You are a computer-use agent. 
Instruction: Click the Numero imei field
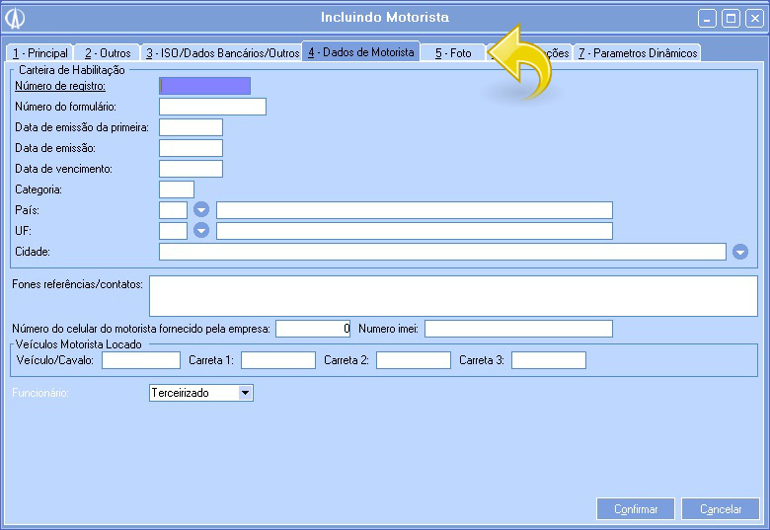pos(518,329)
